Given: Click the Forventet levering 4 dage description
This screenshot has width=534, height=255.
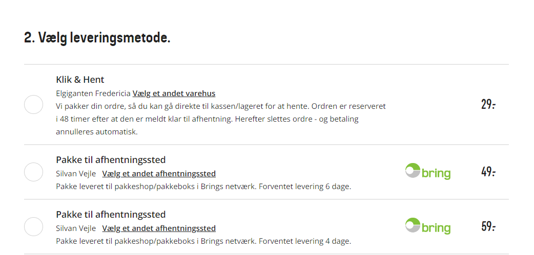Looking at the screenshot, I should tap(203, 241).
